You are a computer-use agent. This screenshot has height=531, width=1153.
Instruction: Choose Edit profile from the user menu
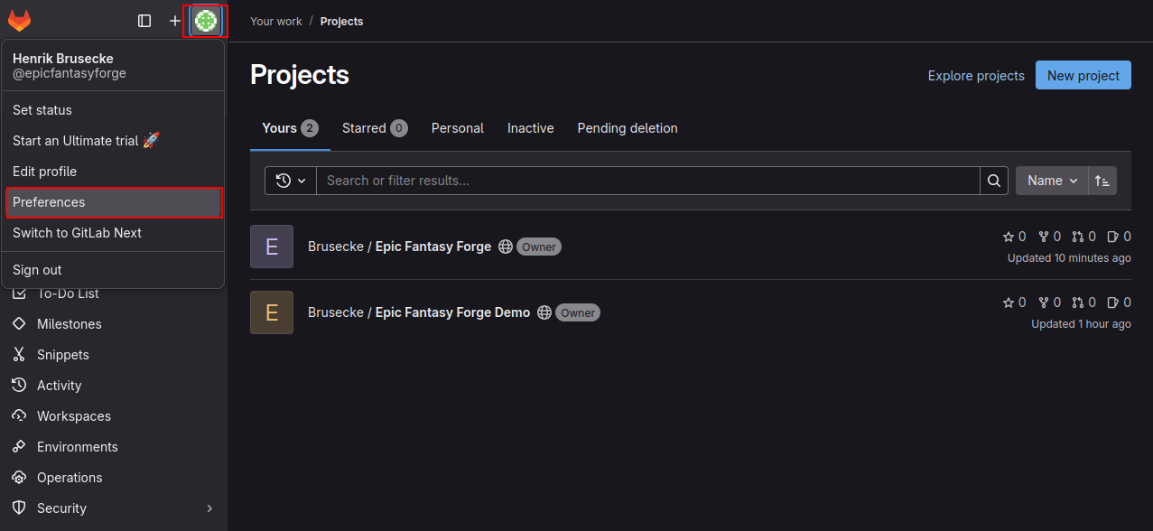click(x=113, y=172)
